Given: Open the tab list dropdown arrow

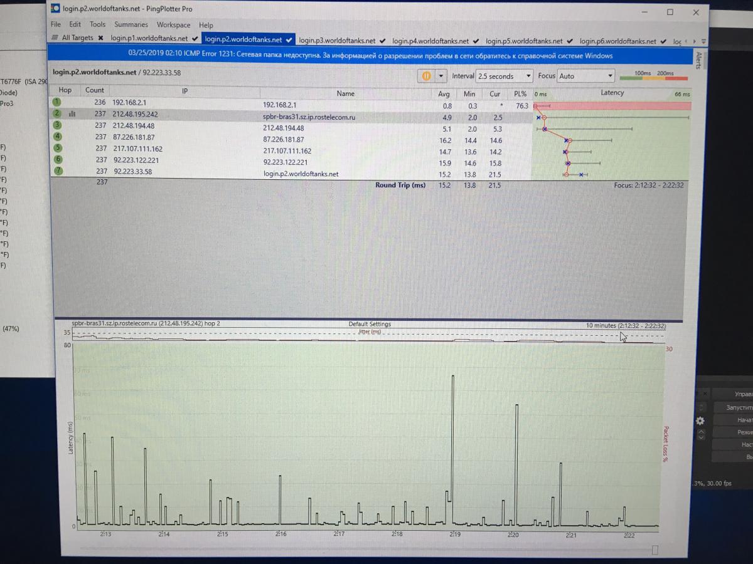Looking at the screenshot, I should 703,41.
